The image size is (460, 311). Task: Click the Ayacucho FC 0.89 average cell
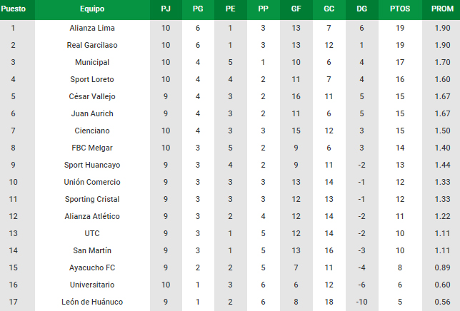pyautogui.click(x=442, y=267)
